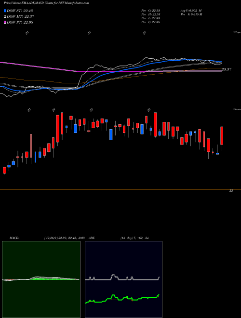
Task: Click the magenta DOW PT legend swatch
Action: pyautogui.click(x=5, y=22)
